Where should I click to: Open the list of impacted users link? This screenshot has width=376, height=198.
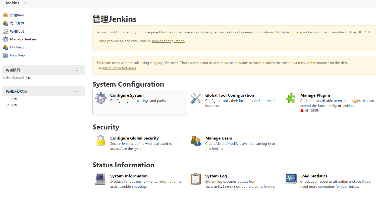pos(119,68)
